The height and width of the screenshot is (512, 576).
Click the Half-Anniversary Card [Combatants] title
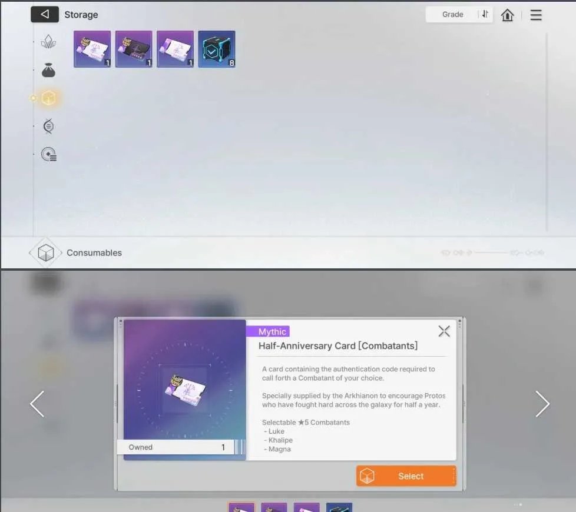(338, 345)
